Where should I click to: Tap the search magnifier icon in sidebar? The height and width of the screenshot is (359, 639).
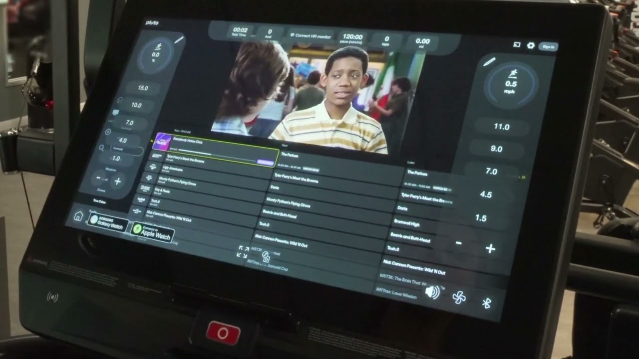[101, 148]
